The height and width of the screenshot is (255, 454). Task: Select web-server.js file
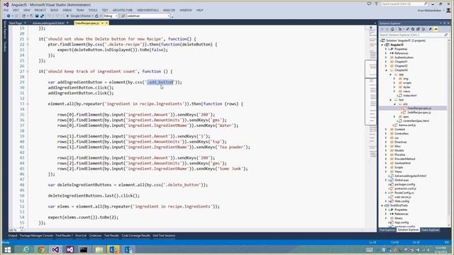(x=402, y=197)
